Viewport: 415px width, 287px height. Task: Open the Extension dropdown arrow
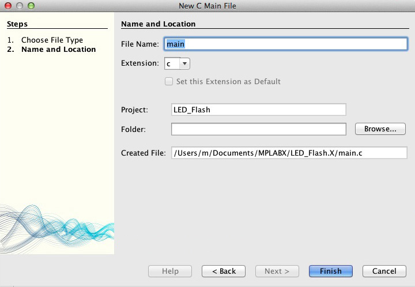[185, 64]
